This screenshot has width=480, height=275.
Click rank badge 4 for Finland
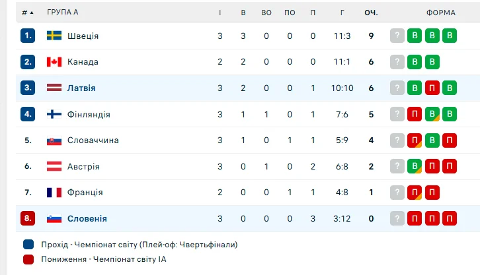(28, 114)
